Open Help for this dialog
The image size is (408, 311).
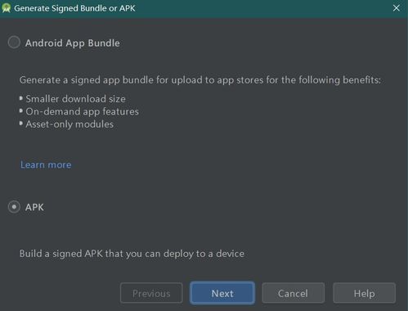click(364, 293)
